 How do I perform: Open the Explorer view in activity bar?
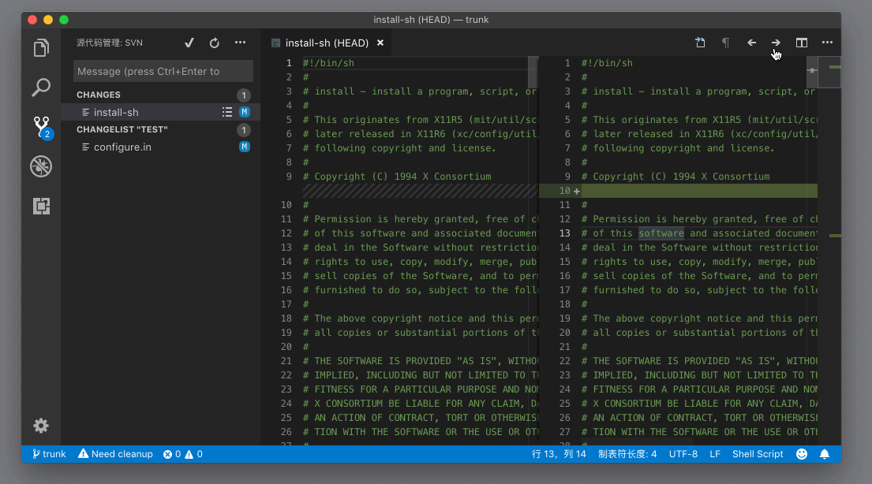41,48
